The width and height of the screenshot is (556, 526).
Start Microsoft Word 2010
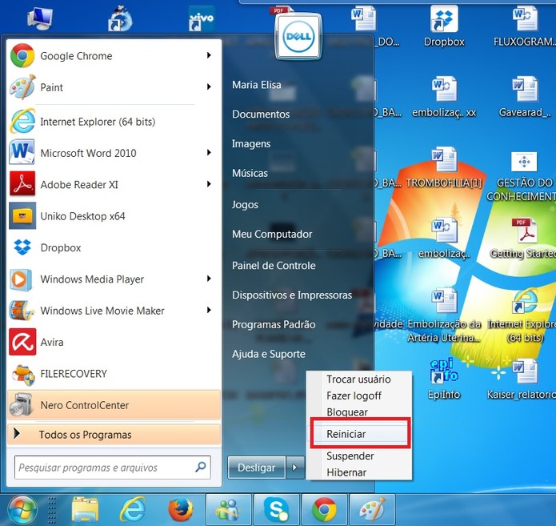coord(114,153)
